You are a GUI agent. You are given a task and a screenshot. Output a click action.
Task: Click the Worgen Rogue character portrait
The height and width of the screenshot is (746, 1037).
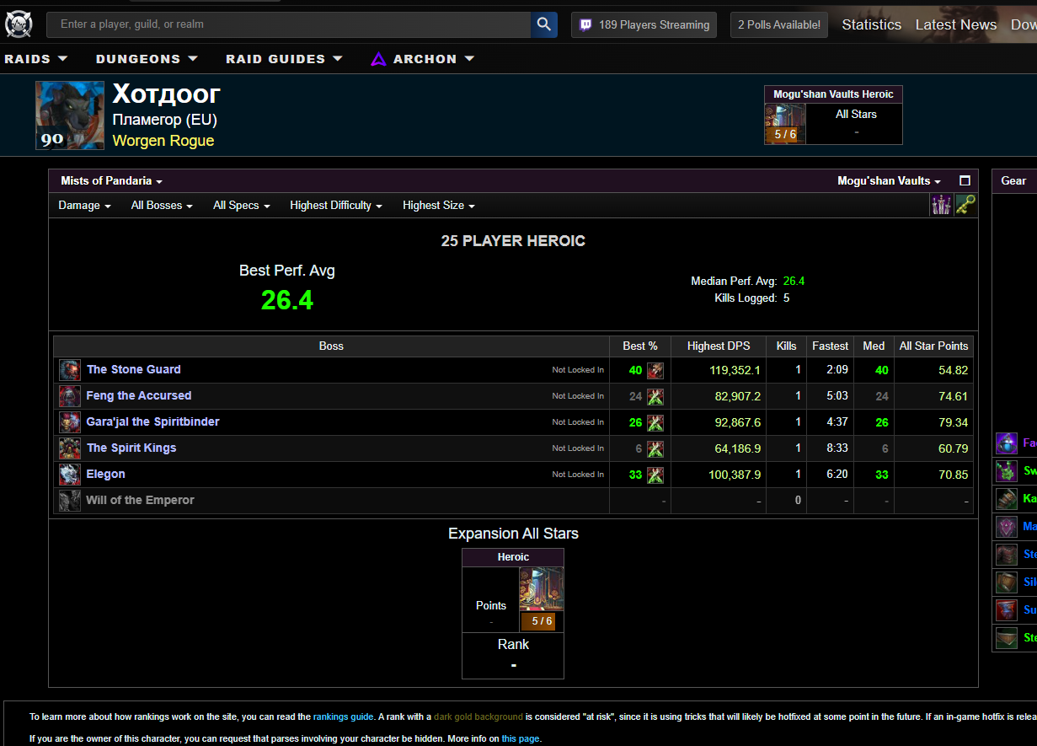pos(70,115)
